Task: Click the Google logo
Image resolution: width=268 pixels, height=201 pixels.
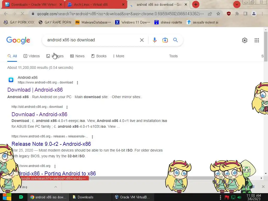Action: click(x=18, y=40)
